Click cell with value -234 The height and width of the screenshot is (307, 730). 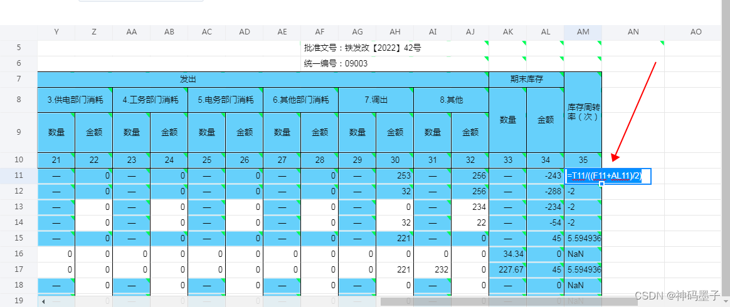pyautogui.click(x=545, y=207)
